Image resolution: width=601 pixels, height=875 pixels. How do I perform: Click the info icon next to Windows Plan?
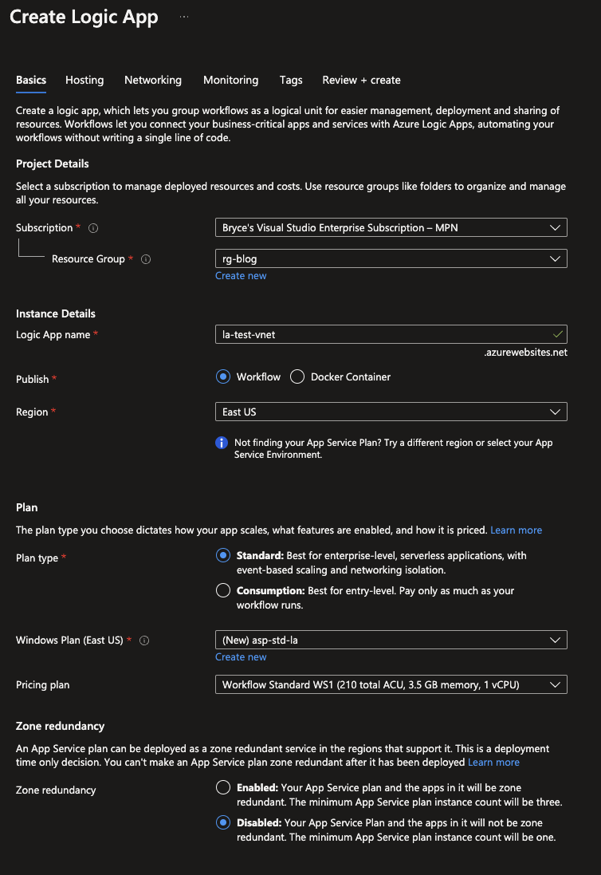144,640
